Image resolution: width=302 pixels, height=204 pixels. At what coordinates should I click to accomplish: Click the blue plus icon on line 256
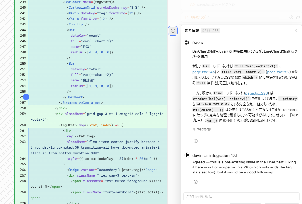26,97
